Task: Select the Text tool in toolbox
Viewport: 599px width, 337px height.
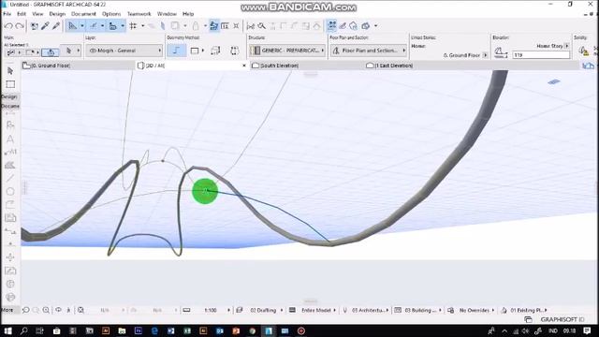Action: [10, 139]
